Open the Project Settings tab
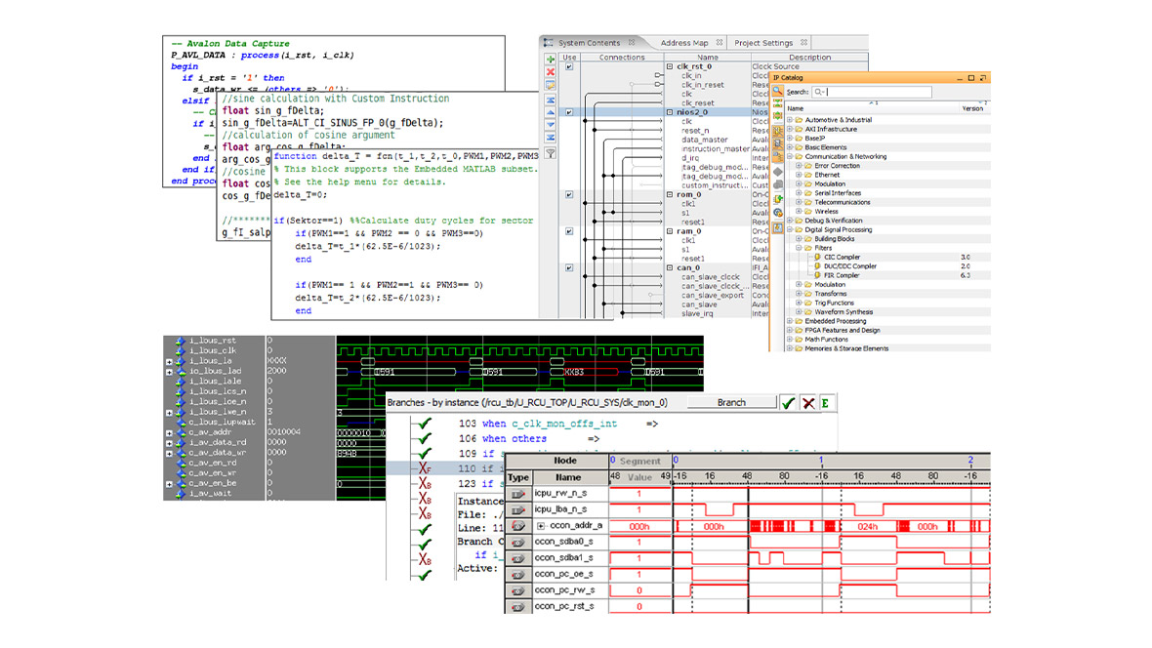 point(763,43)
